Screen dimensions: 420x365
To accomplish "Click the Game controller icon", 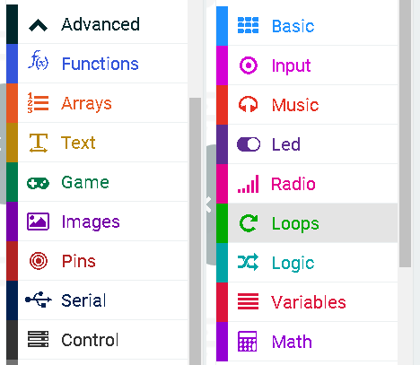I will [38, 183].
